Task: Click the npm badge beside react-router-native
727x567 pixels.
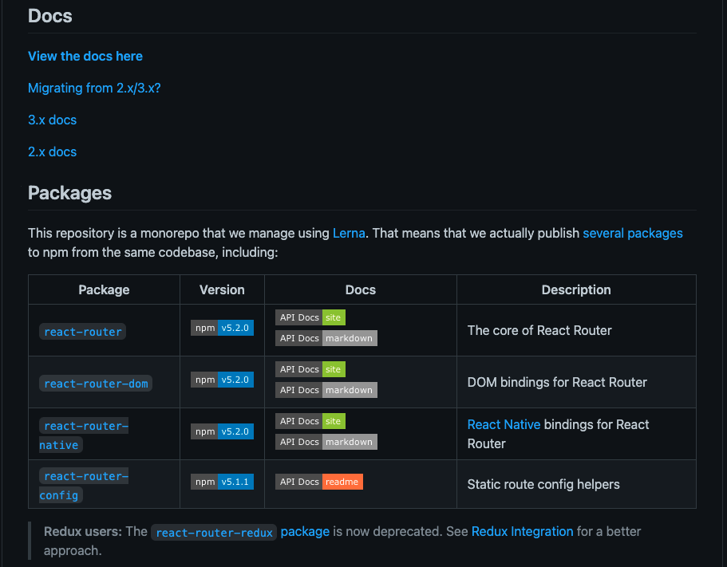Action: click(x=205, y=431)
